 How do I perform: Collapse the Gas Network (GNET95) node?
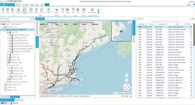tap(5, 30)
